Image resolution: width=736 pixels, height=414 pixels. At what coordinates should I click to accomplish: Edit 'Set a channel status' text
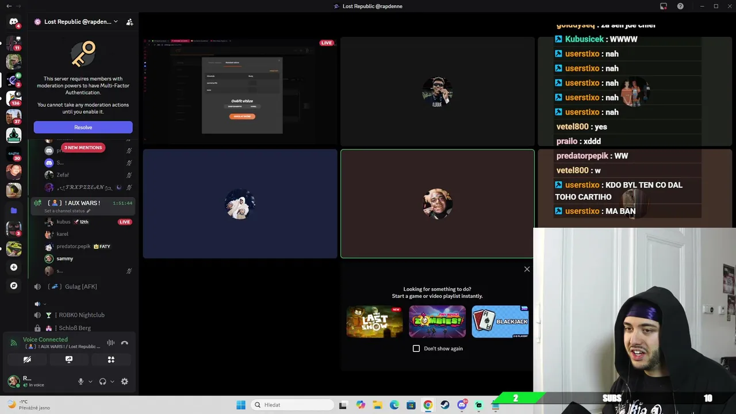click(x=67, y=211)
